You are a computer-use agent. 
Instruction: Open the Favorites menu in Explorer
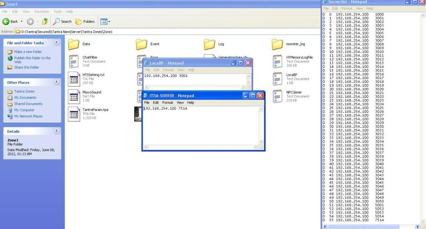pos(41,12)
